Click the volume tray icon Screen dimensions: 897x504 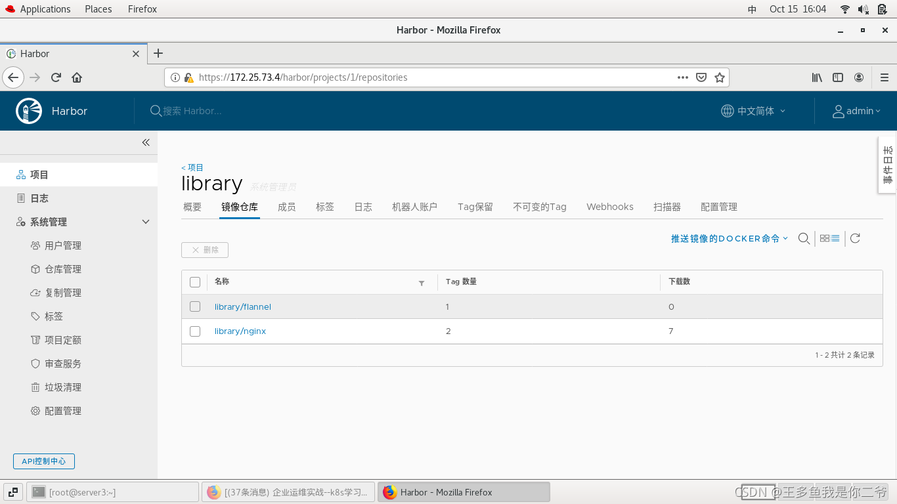864,9
